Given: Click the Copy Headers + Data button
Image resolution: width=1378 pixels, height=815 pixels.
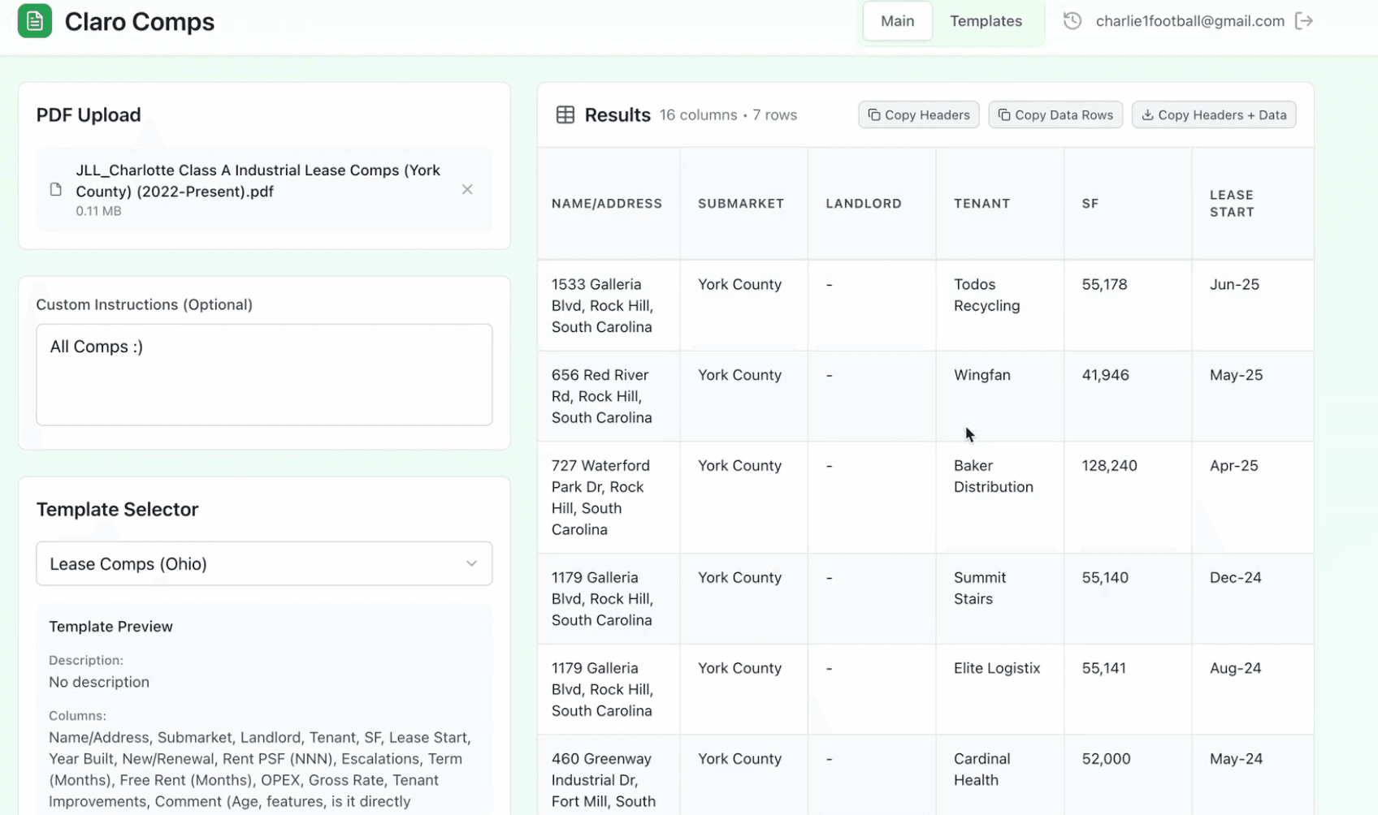Looking at the screenshot, I should coord(1213,114).
